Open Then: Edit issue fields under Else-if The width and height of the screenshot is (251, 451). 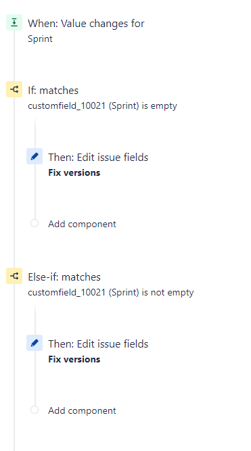(98, 344)
